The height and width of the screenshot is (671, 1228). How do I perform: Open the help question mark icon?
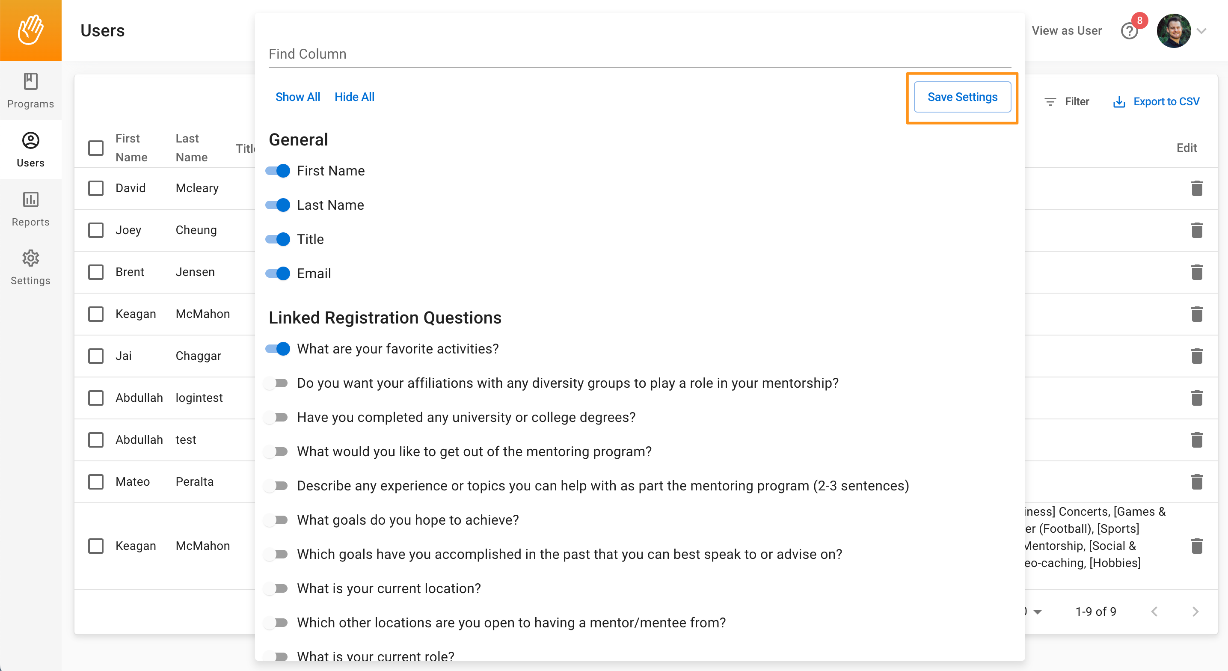coord(1129,31)
